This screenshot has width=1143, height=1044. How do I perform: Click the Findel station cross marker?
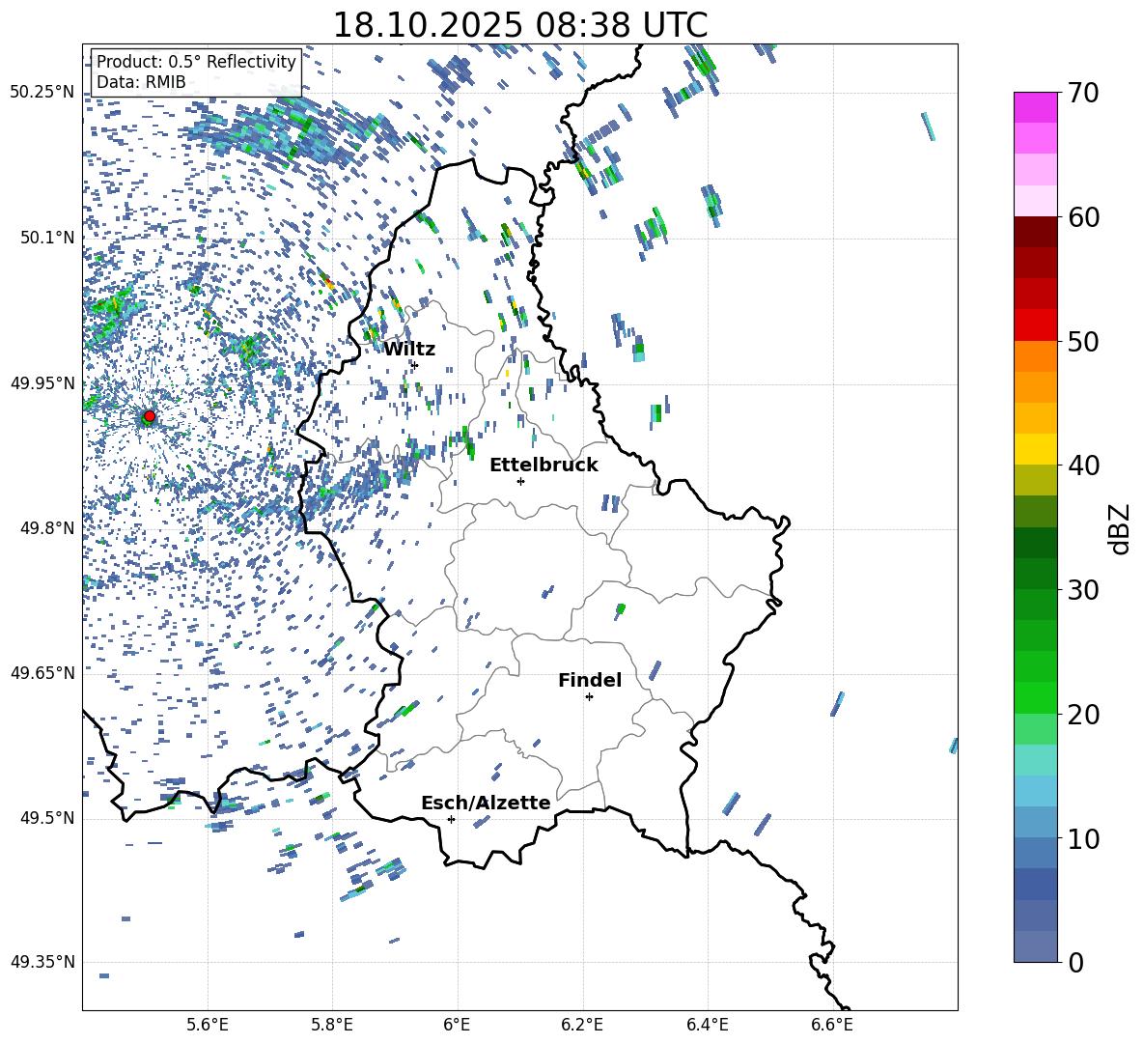click(x=589, y=696)
